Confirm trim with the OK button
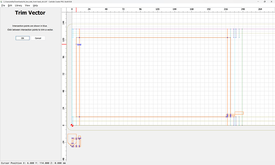 pyautogui.click(x=23, y=38)
